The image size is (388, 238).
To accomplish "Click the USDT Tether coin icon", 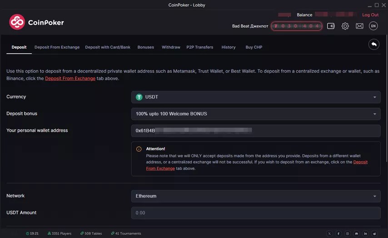I will (x=139, y=97).
